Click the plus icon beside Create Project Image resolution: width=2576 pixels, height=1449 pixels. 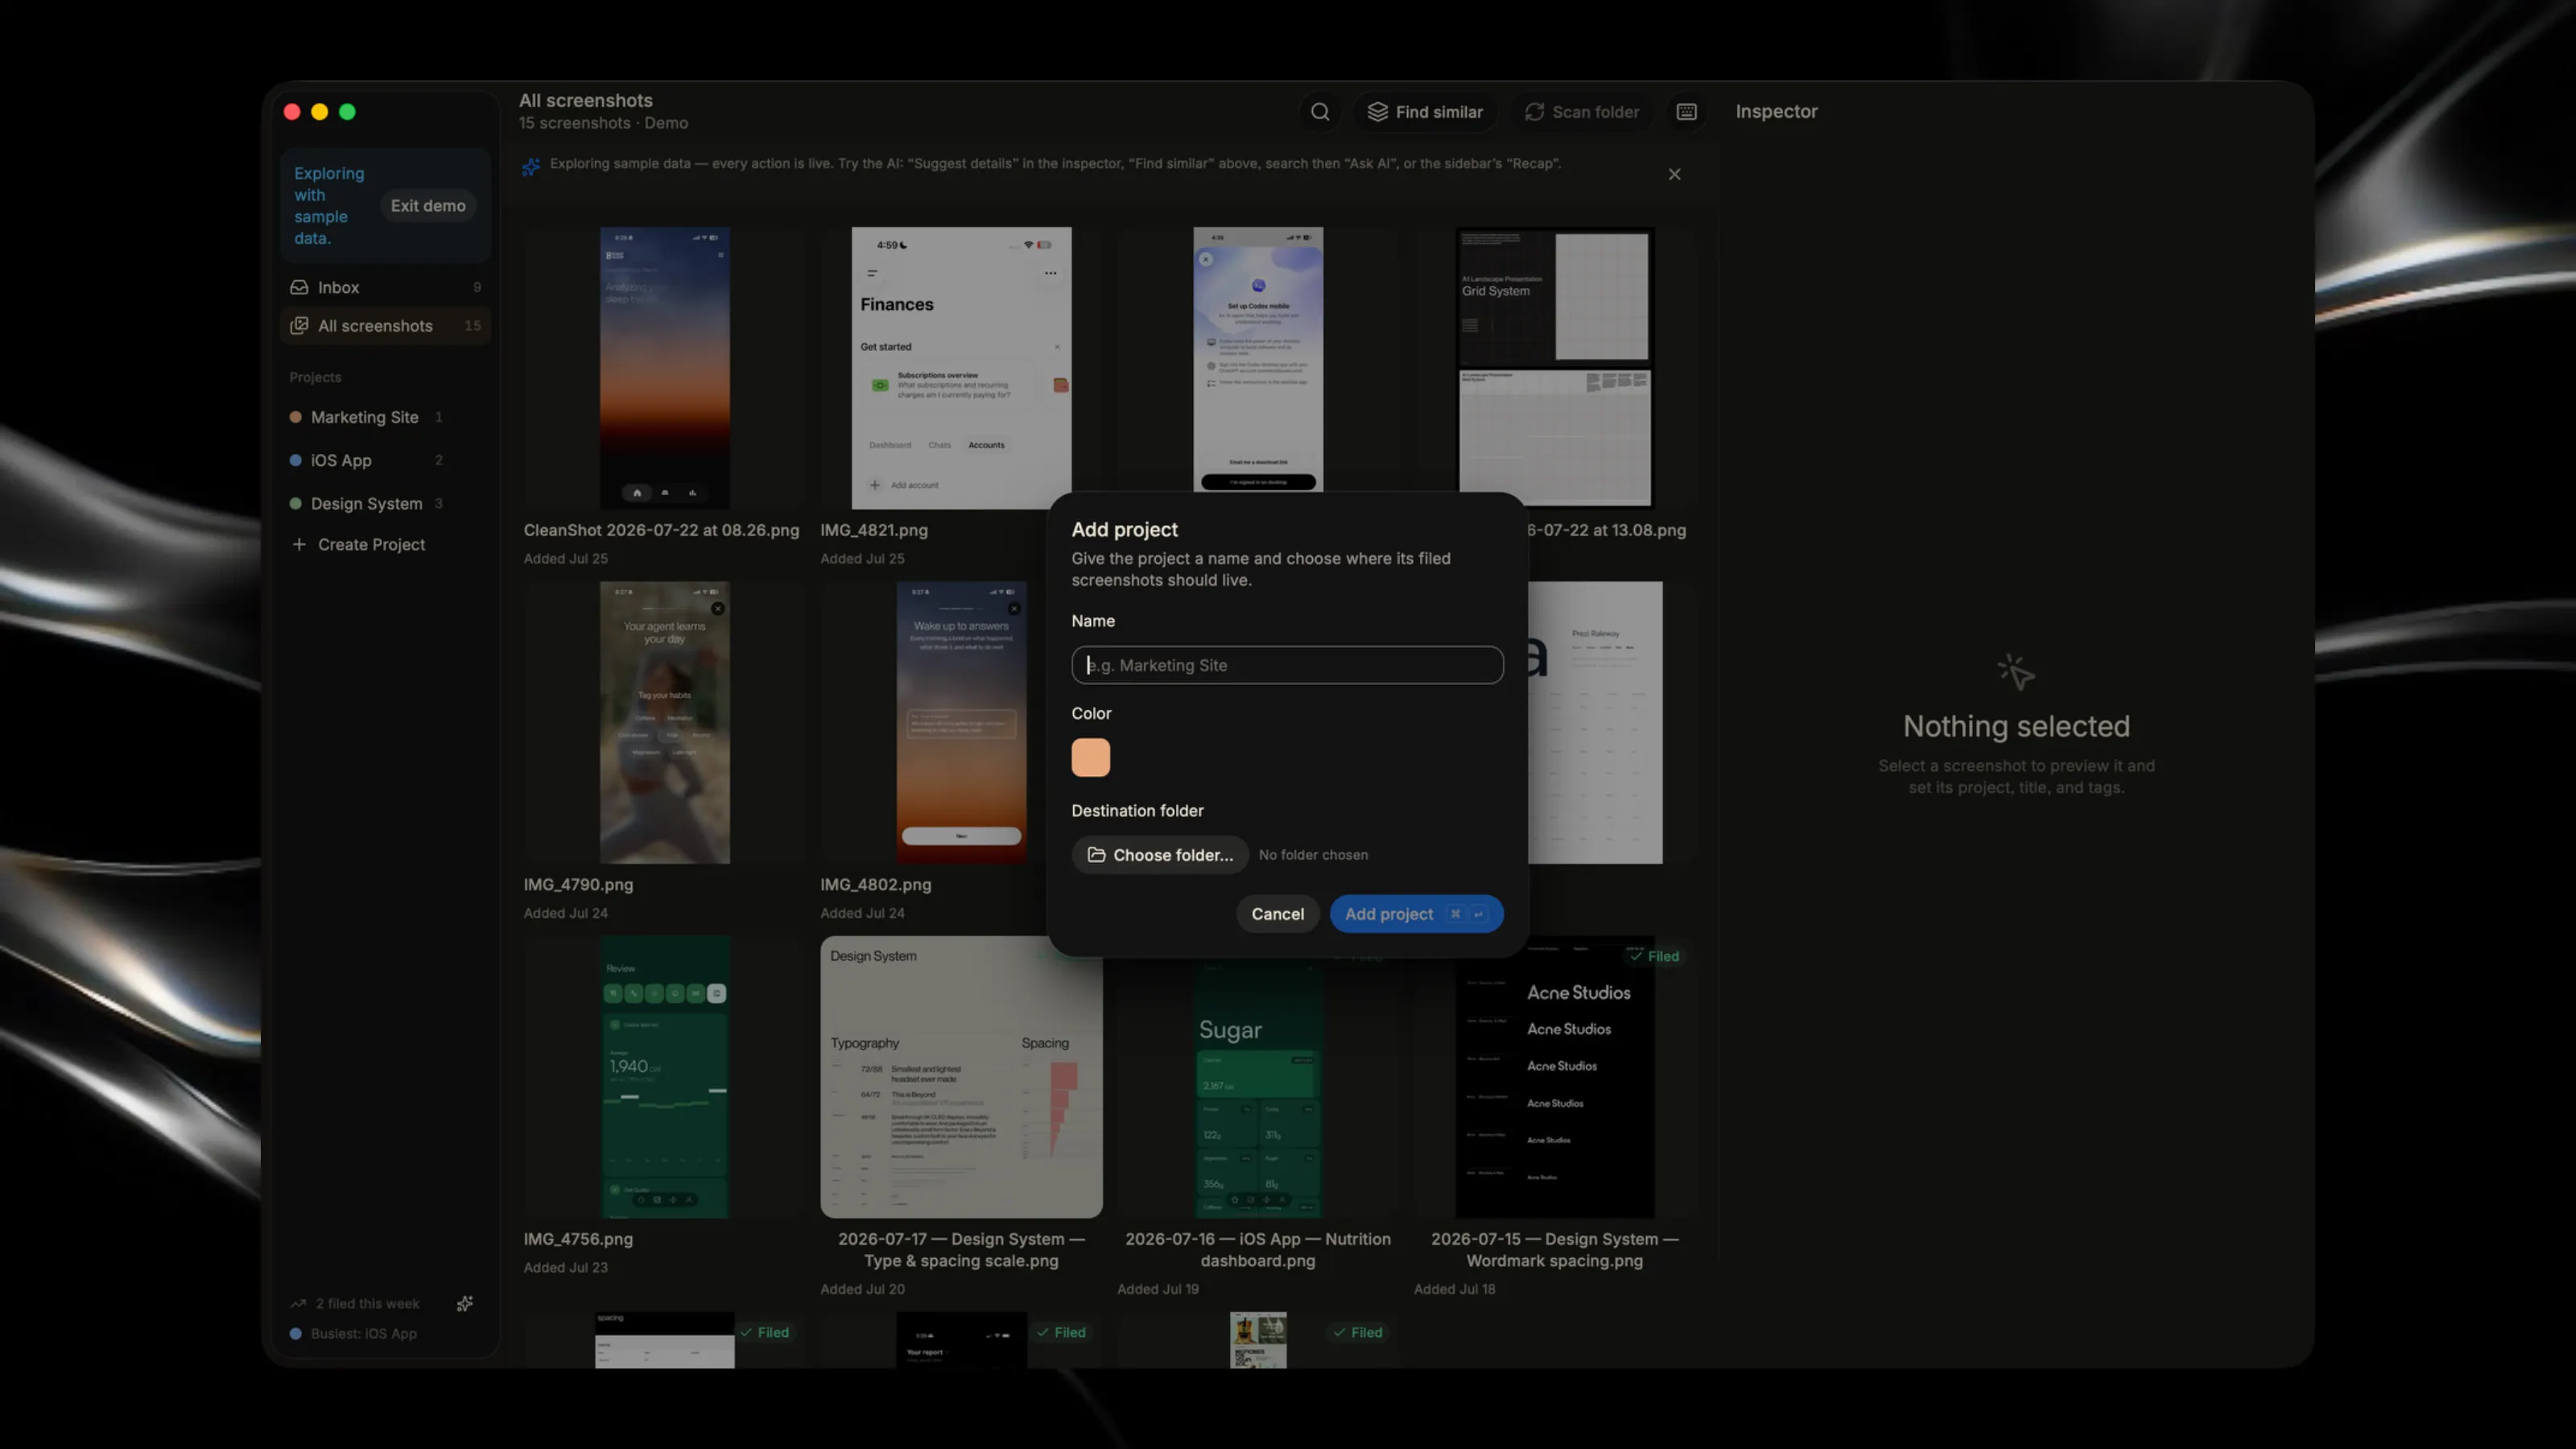[x=299, y=544]
